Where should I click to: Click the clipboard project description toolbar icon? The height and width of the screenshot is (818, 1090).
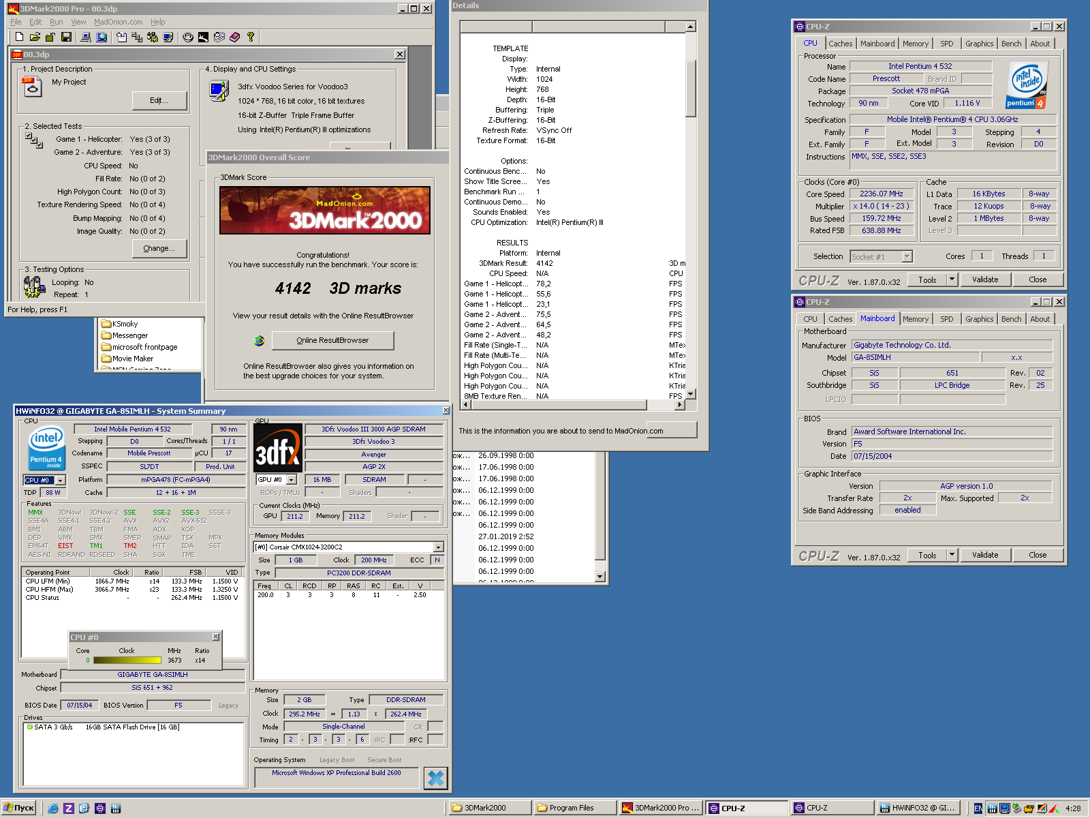[x=121, y=37]
